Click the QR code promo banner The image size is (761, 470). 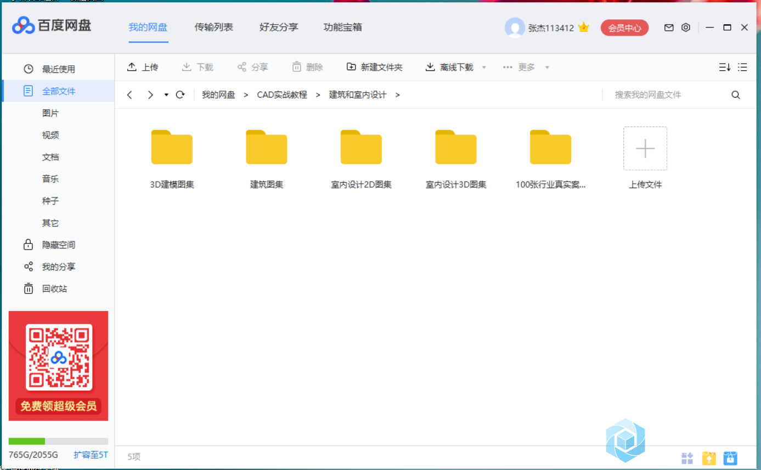coord(59,366)
